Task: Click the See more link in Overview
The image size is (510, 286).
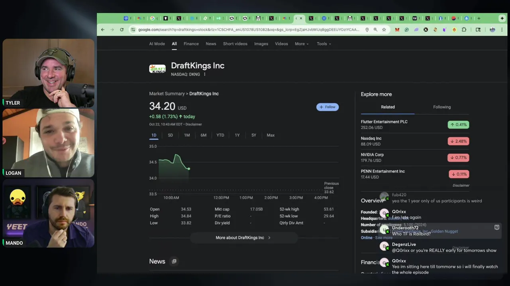Action: [384, 238]
